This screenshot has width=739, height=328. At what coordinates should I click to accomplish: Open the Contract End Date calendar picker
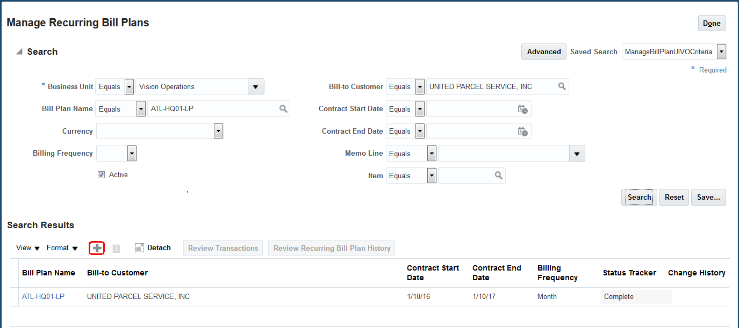pos(522,131)
